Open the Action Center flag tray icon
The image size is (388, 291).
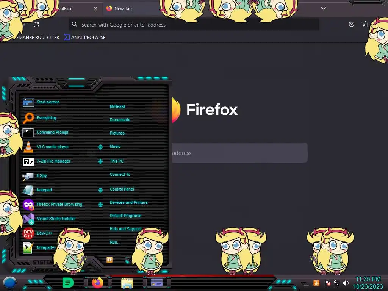(328, 283)
